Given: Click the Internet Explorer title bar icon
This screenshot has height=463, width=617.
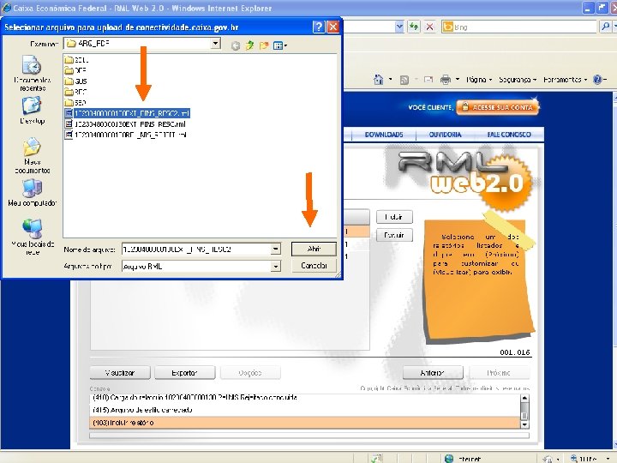Looking at the screenshot, I should click(x=6, y=8).
